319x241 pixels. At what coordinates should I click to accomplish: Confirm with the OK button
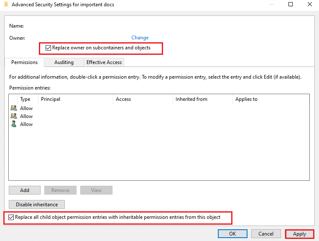click(x=232, y=233)
